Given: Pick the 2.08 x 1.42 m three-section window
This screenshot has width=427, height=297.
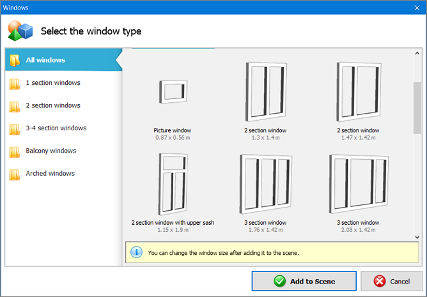Looking at the screenshot, I should point(359,184).
